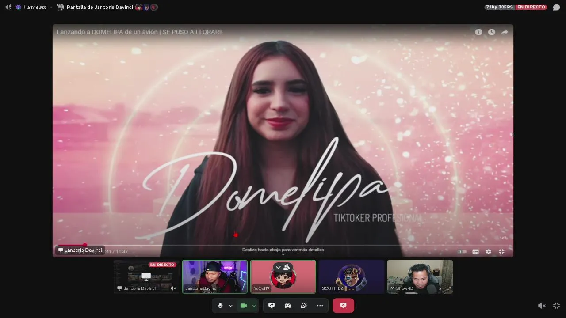
Task: Click the Pantalla de Jancoris Davinci header text
Action: 100,7
